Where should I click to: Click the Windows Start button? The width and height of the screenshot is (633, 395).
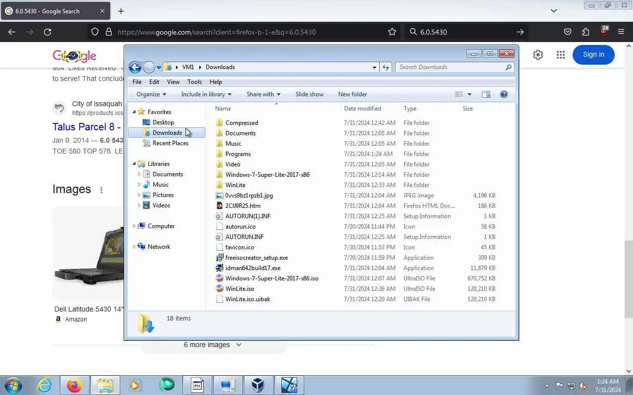click(x=13, y=385)
